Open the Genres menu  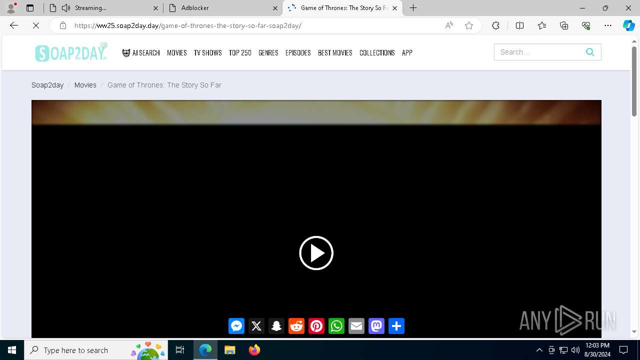tap(268, 52)
